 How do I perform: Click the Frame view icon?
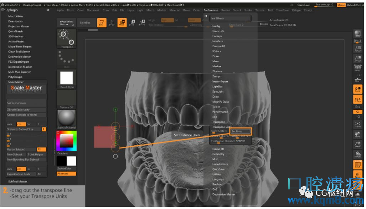[x=357, y=124]
